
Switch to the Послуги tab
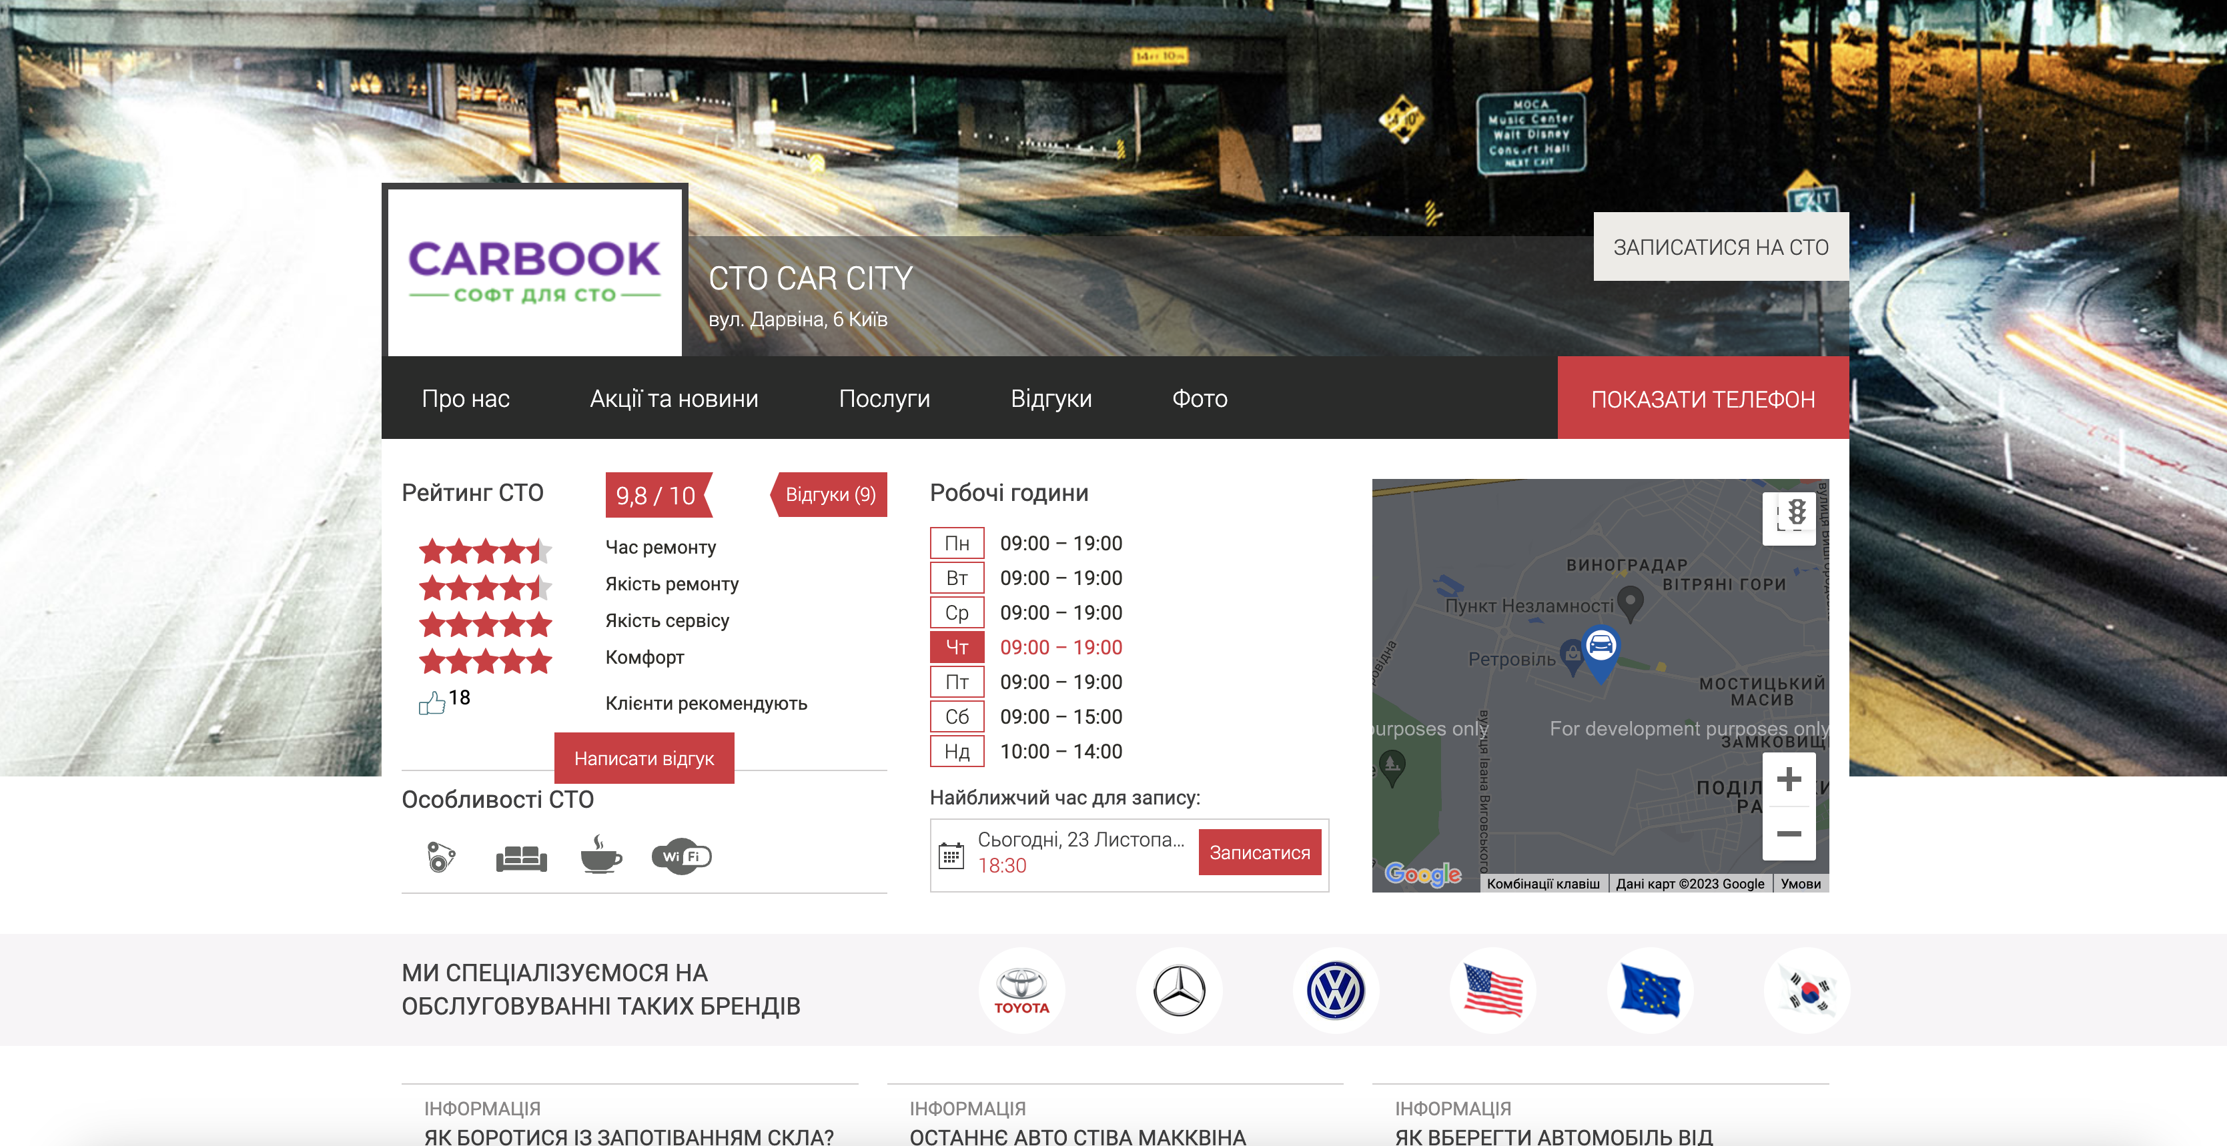pos(883,398)
